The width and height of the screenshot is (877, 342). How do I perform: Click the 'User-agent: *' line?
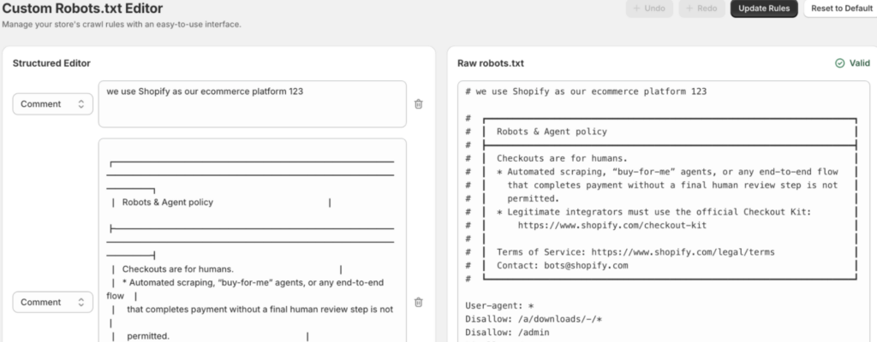click(499, 306)
